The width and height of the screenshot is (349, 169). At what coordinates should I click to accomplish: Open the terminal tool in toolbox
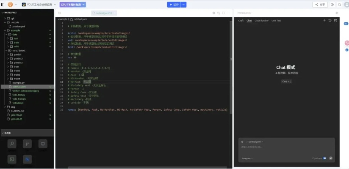[x=12, y=159]
